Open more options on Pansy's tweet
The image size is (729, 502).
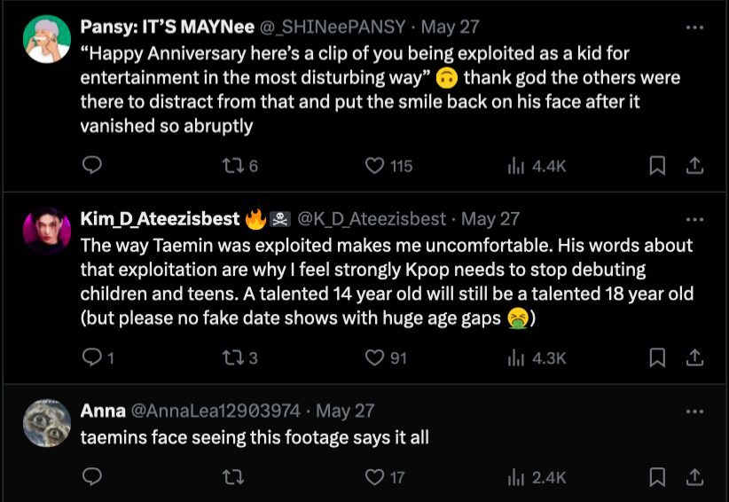tap(695, 26)
